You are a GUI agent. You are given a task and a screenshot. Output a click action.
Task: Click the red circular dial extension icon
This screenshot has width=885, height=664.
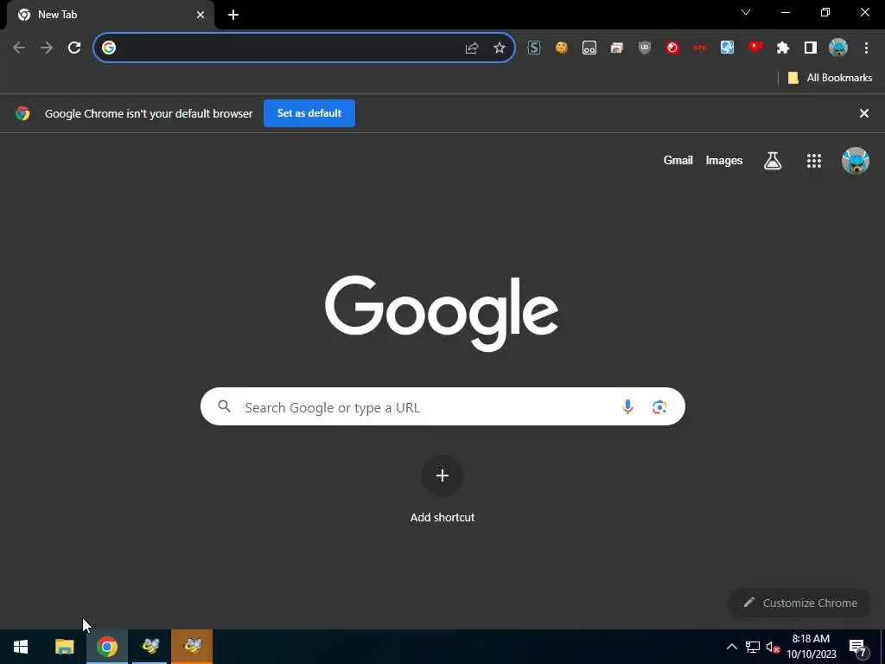672,48
